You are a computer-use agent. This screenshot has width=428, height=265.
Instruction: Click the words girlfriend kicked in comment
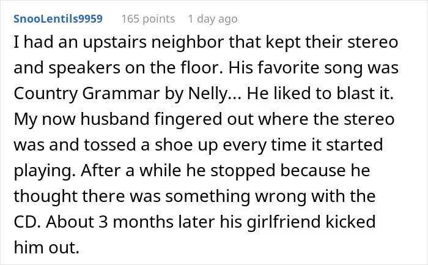(x=311, y=222)
